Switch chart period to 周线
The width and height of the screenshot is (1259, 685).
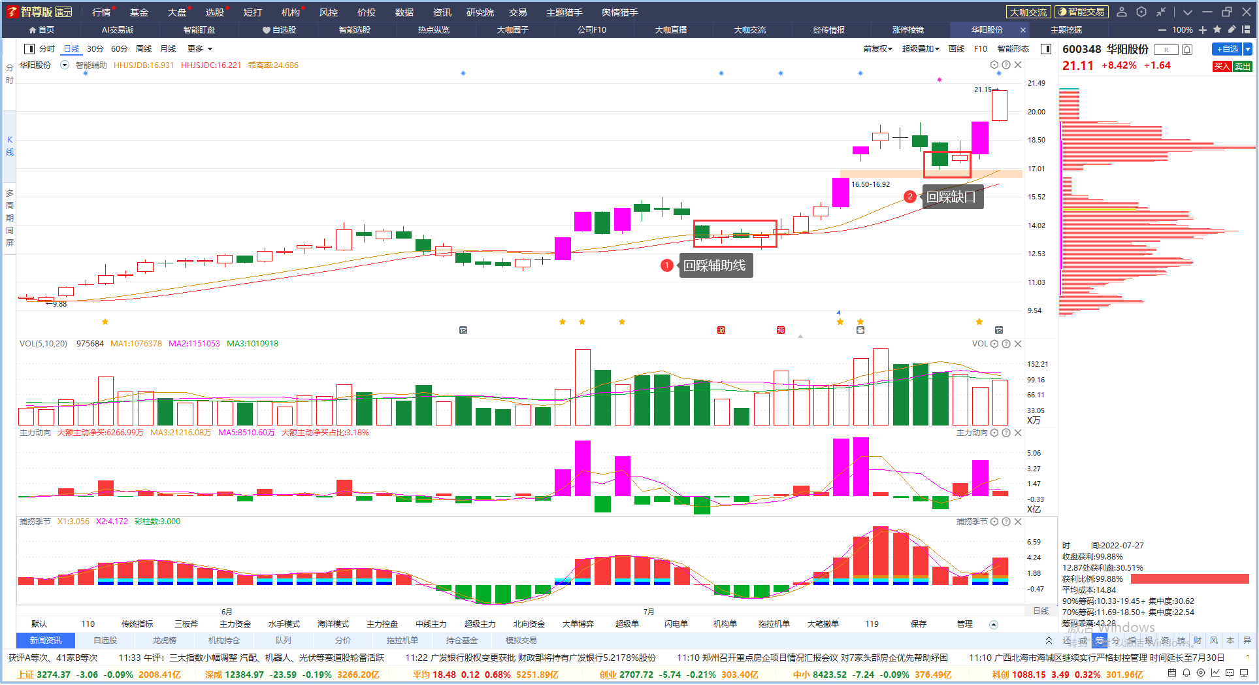click(x=144, y=49)
